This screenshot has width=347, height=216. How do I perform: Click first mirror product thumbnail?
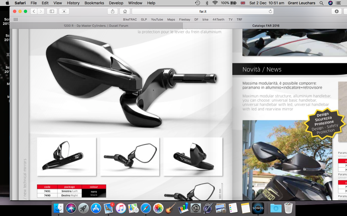pos(66,157)
